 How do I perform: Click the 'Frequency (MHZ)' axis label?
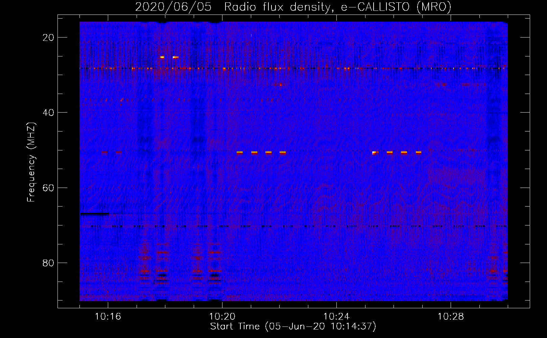point(31,162)
